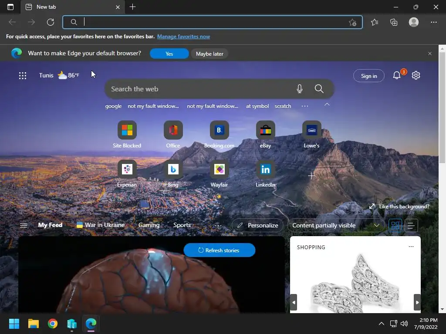Select the Sports tab
The width and height of the screenshot is (446, 334).
click(182, 225)
